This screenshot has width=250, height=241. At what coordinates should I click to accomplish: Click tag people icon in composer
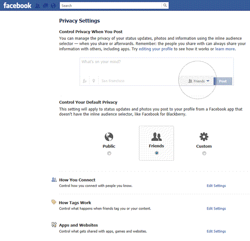pyautogui.click(x=85, y=81)
